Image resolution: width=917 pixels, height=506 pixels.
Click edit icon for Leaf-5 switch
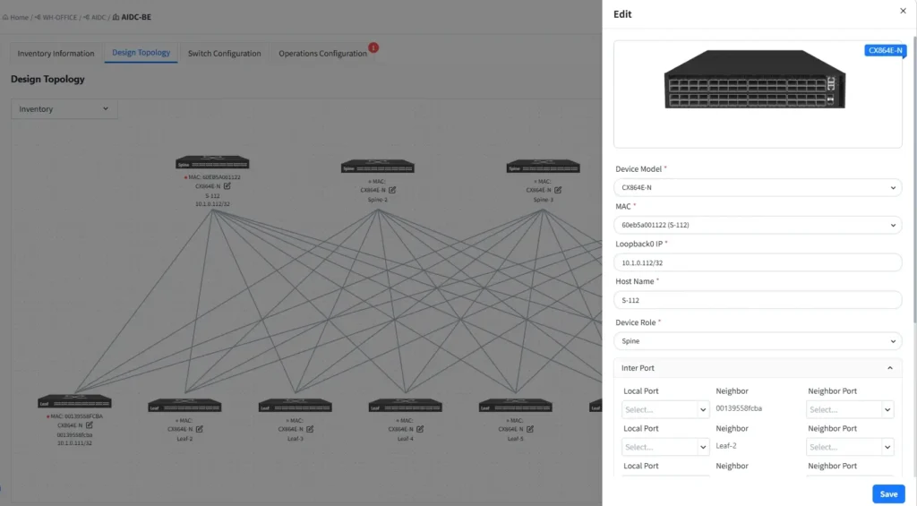pos(529,429)
